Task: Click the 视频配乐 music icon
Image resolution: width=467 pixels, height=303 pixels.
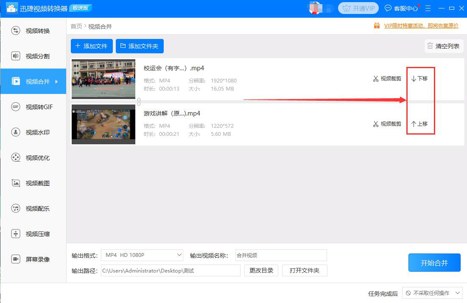Action: [x=16, y=209]
